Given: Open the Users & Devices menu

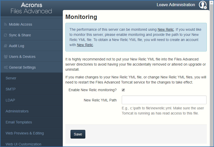Looking at the screenshot, I should click(x=32, y=57).
